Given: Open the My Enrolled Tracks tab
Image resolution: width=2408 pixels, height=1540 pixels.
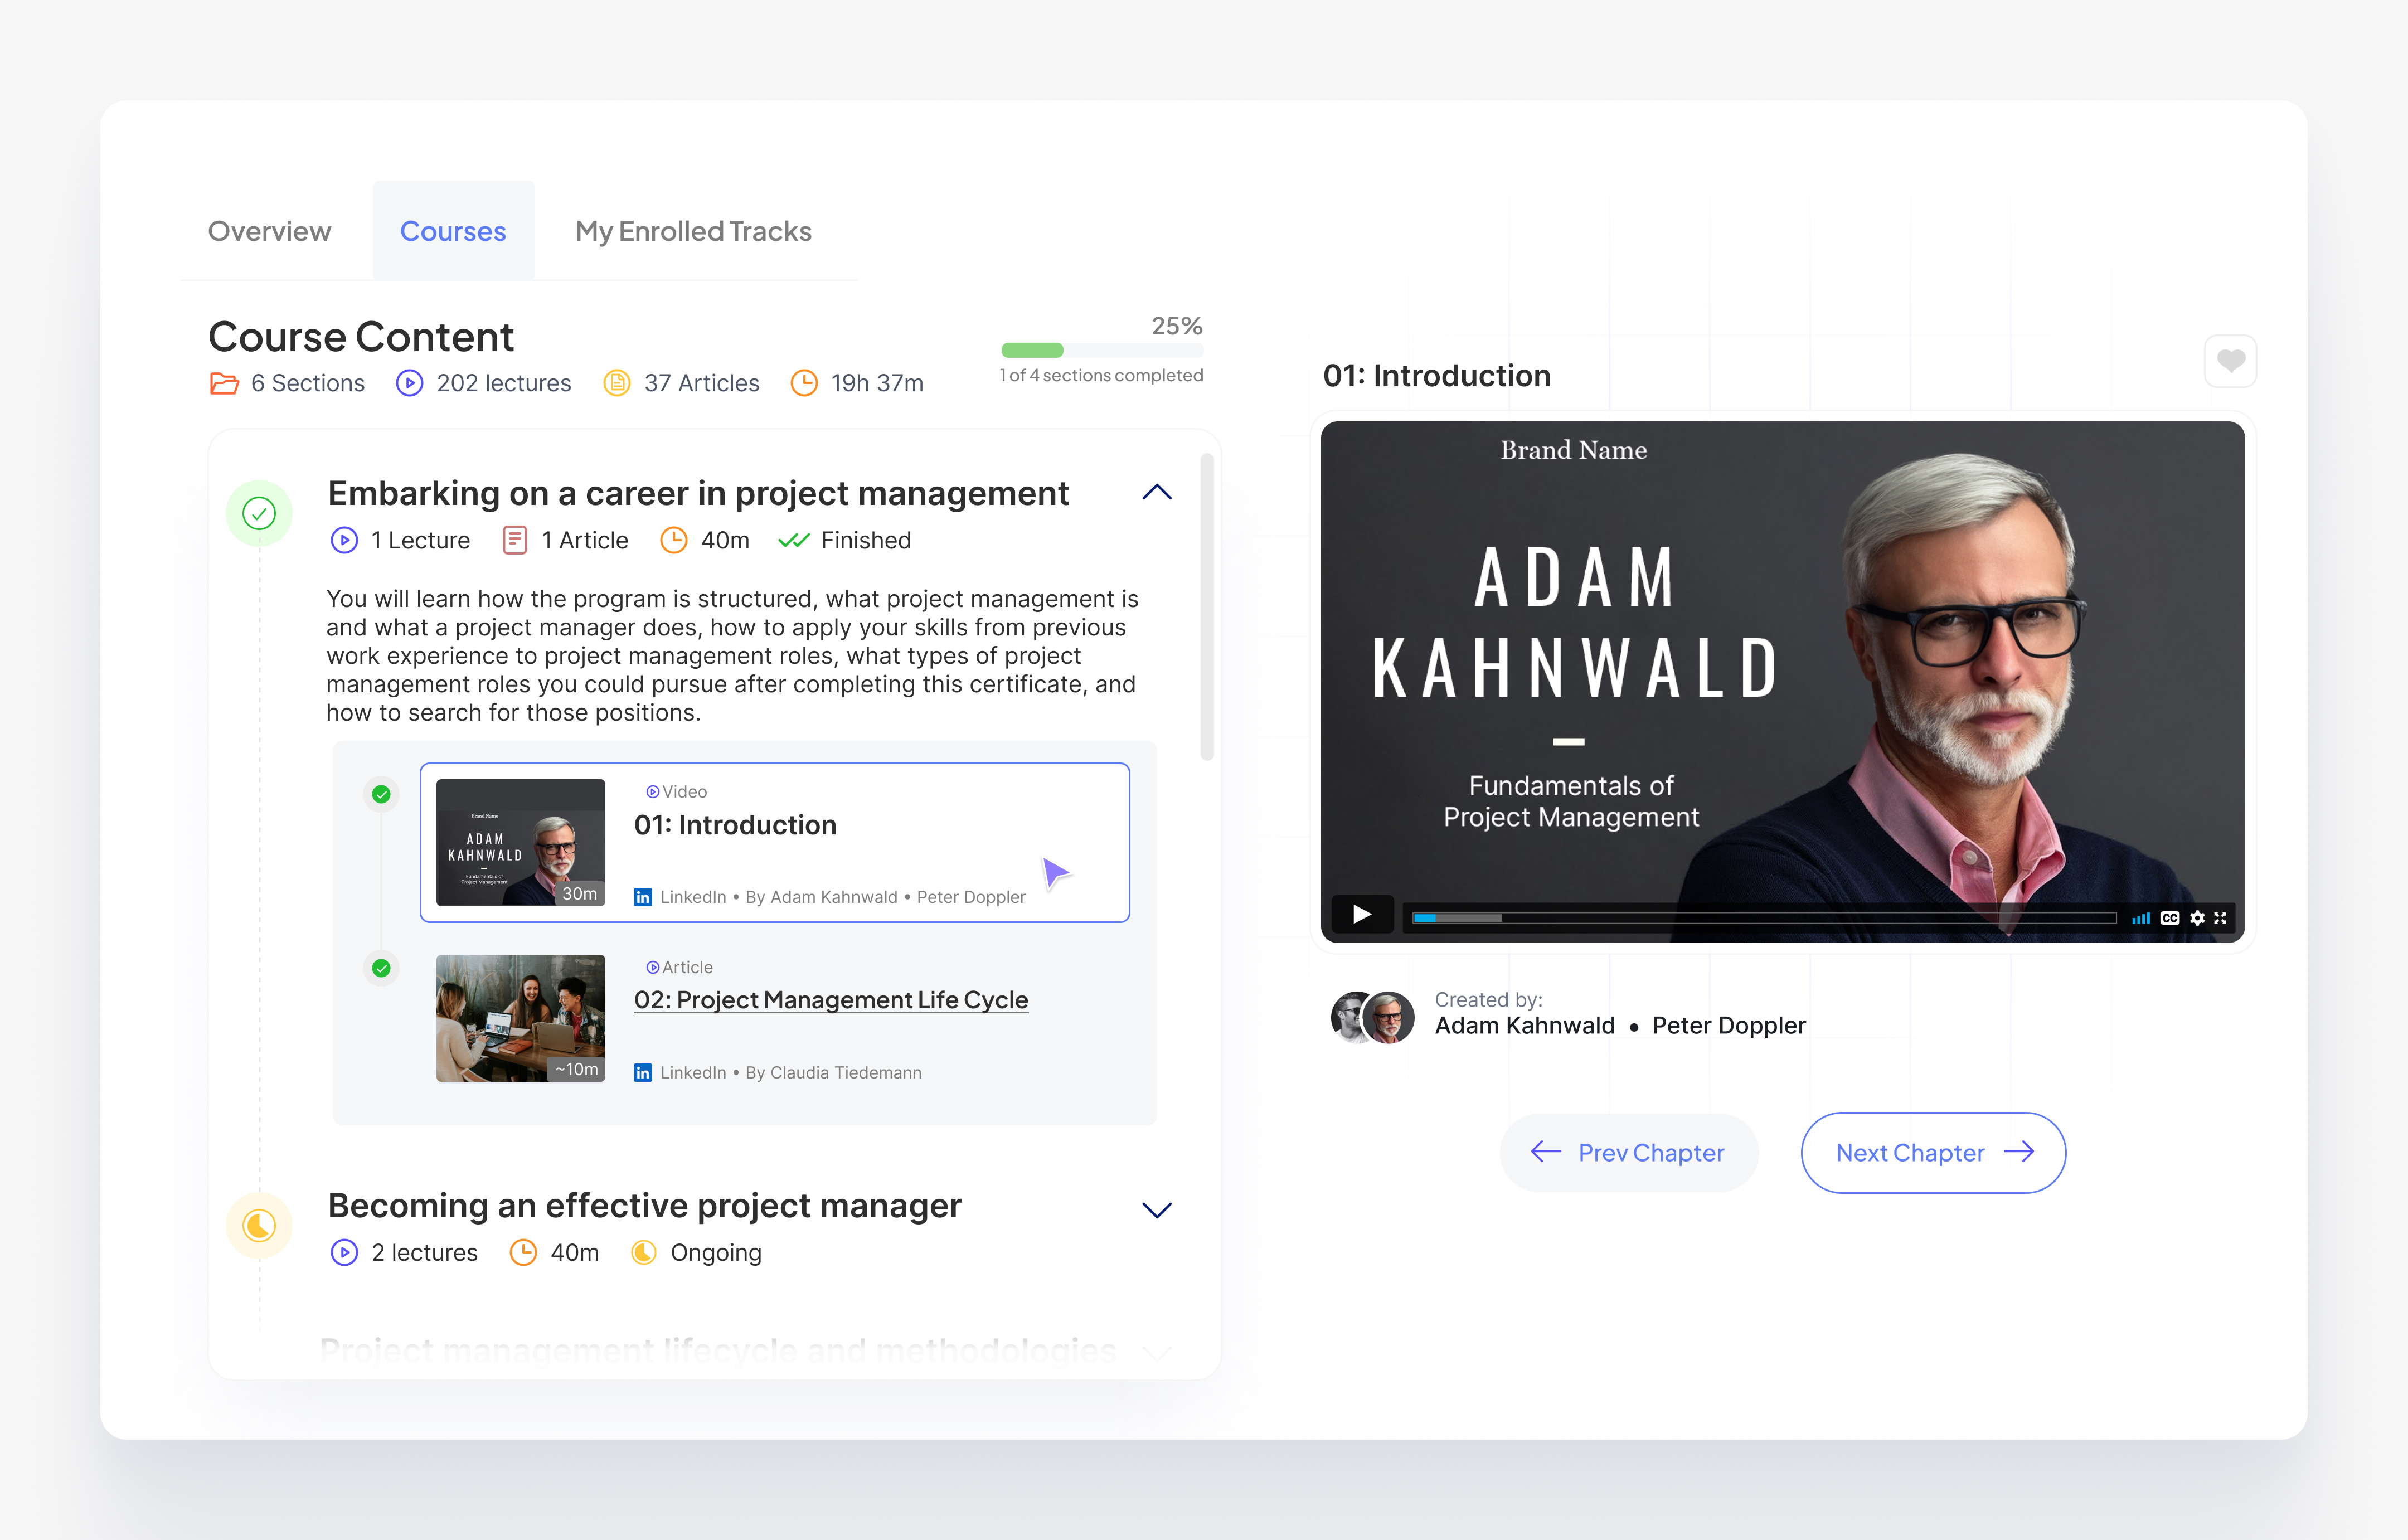Looking at the screenshot, I should pyautogui.click(x=693, y=231).
